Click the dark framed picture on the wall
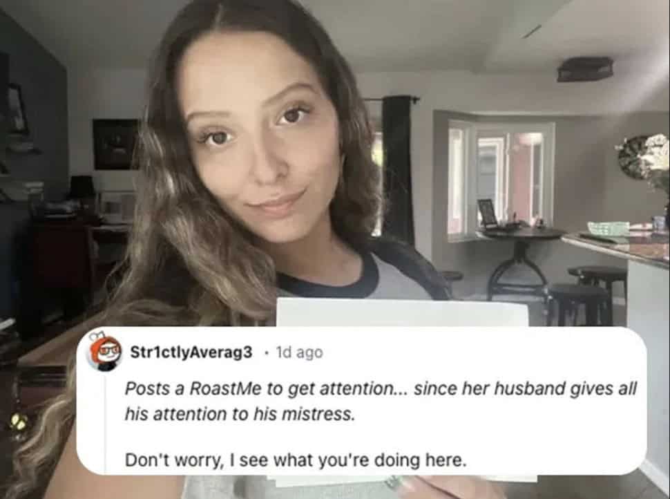This screenshot has width=670, height=499. coord(115,144)
